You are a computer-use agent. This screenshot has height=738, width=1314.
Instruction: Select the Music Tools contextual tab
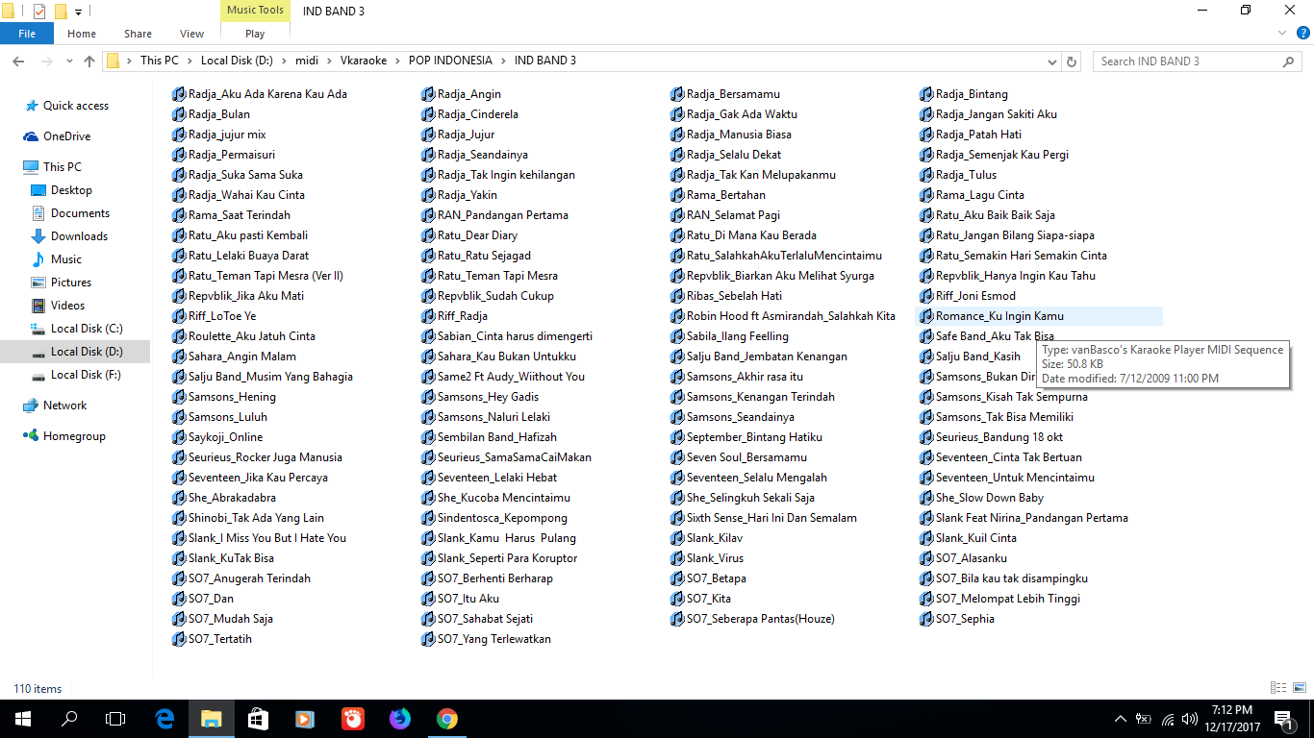pos(255,11)
